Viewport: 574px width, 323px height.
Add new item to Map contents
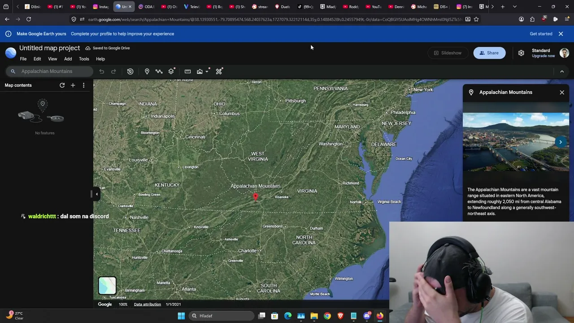[73, 85]
